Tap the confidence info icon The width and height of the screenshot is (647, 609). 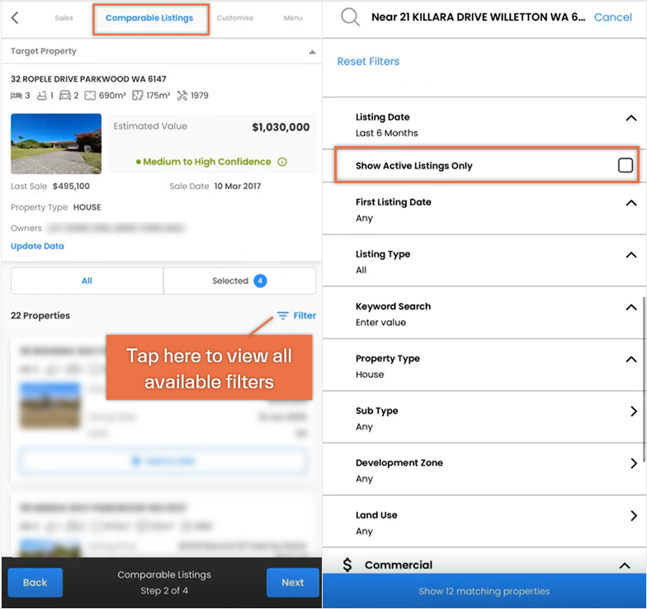point(282,162)
